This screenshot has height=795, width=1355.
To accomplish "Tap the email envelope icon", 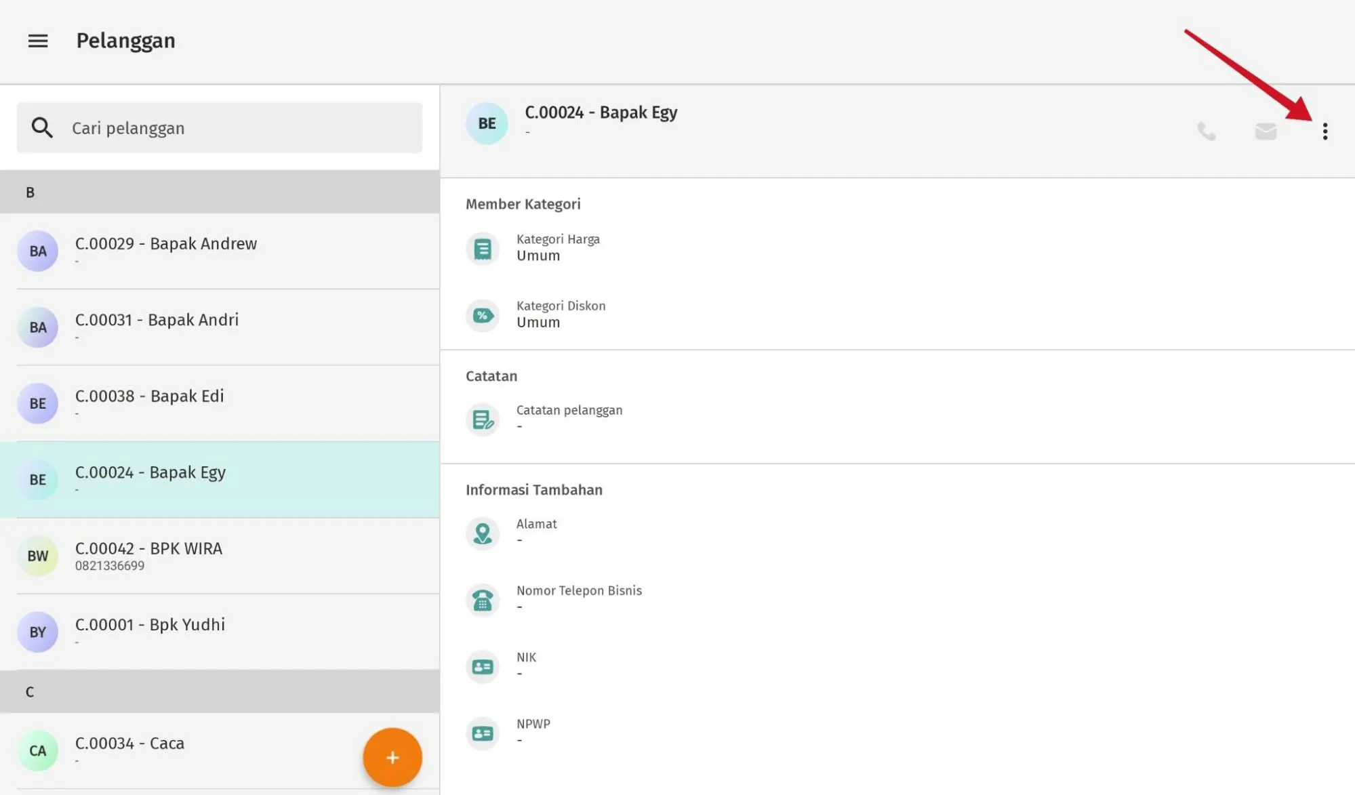I will click(1266, 131).
